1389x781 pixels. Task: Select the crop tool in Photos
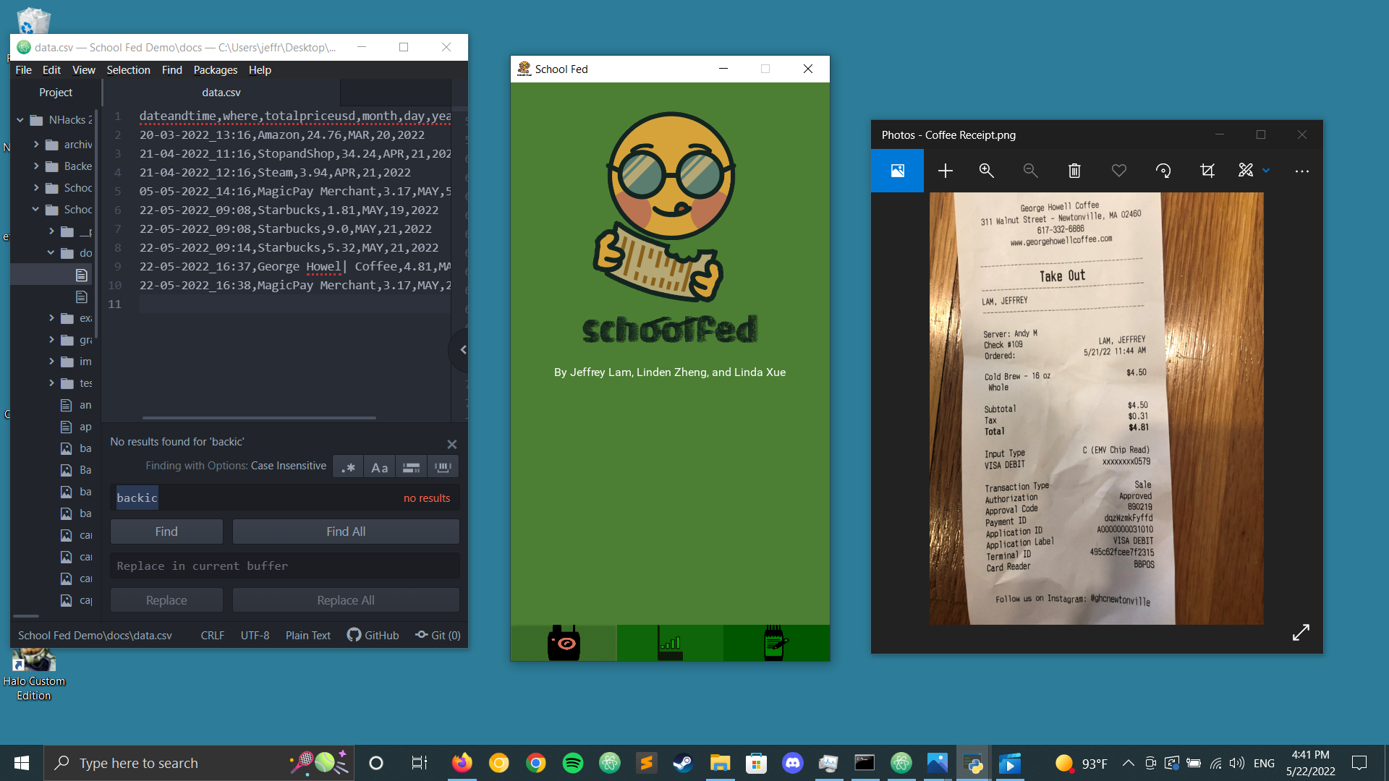click(x=1207, y=171)
